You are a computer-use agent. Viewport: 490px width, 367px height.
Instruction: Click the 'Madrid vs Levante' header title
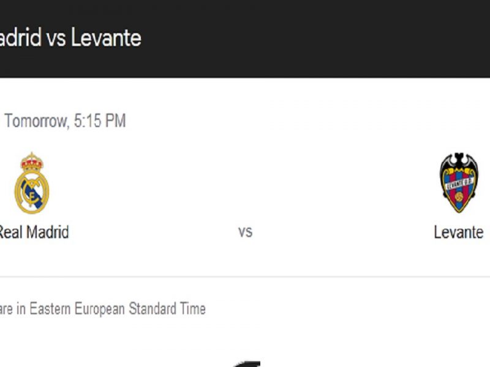tap(70, 37)
